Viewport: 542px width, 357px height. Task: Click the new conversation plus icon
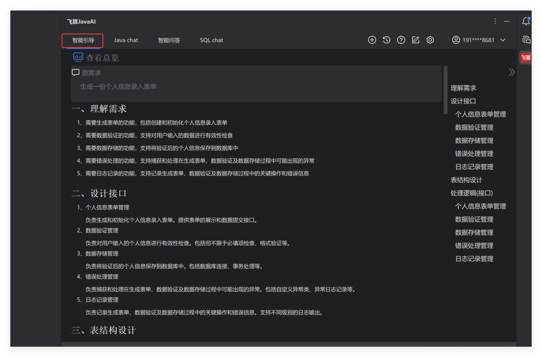pyautogui.click(x=372, y=40)
